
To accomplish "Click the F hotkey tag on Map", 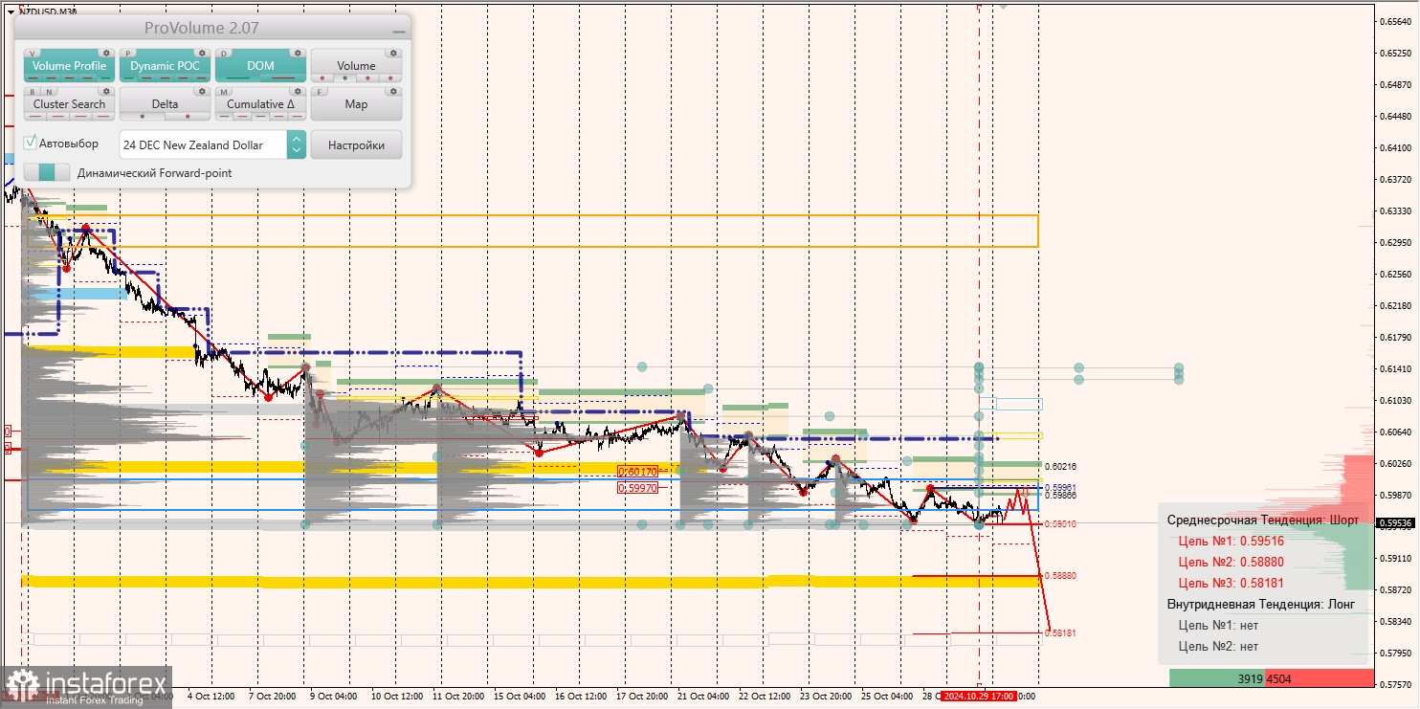I will [320, 92].
